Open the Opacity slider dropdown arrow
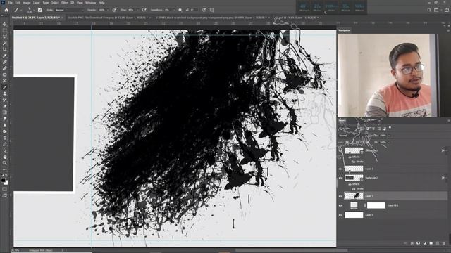Viewport: 451px width, 253px height. (x=108, y=10)
